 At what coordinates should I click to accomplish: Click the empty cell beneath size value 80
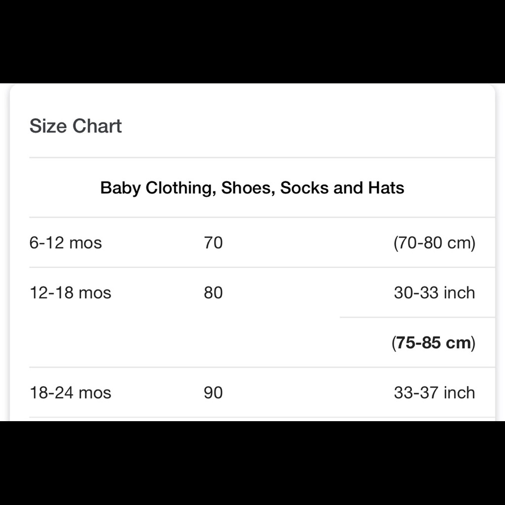click(x=213, y=343)
